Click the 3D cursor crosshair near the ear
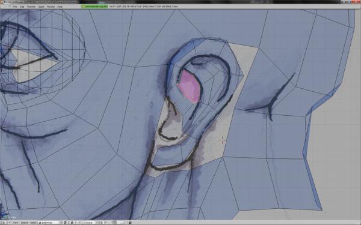 pyautogui.click(x=222, y=140)
